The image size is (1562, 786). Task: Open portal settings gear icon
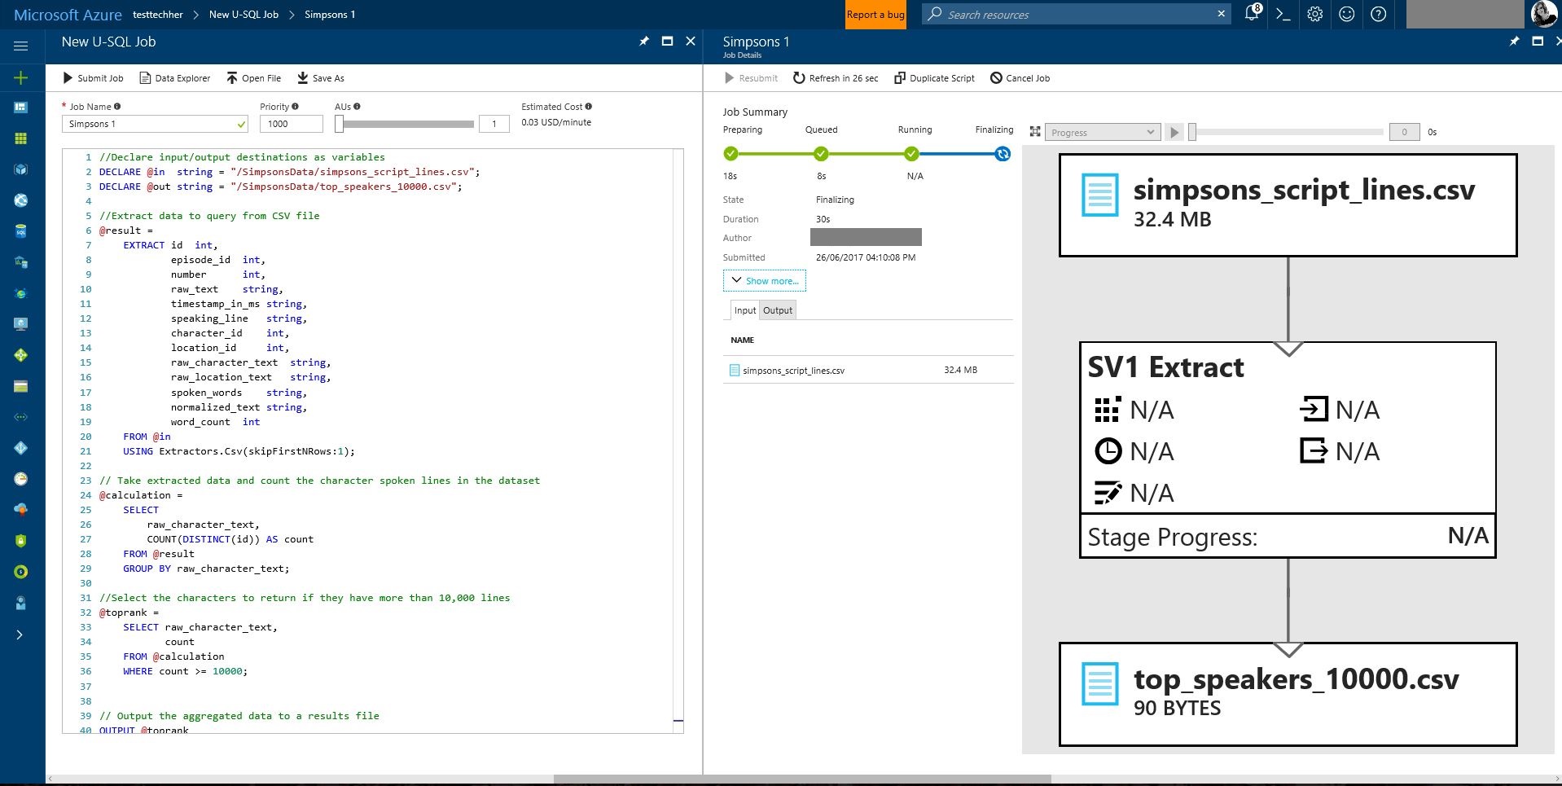click(x=1314, y=14)
